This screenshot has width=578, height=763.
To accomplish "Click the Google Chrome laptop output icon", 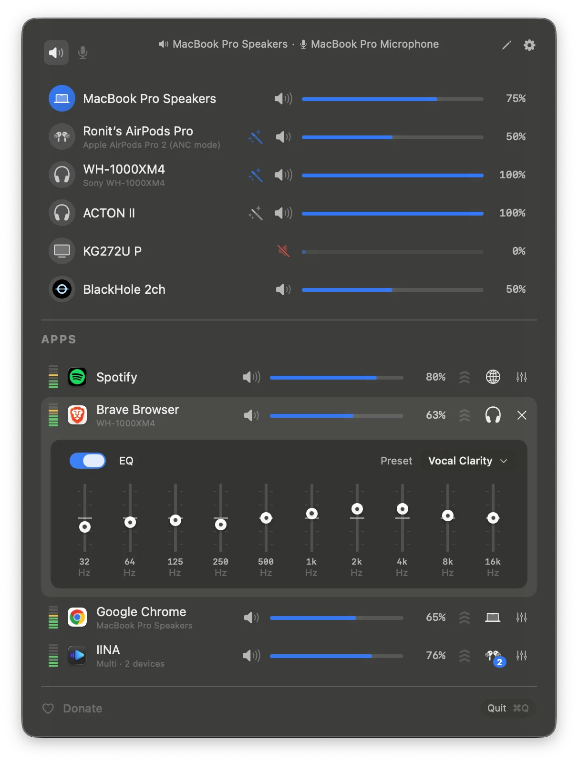I will 493,618.
